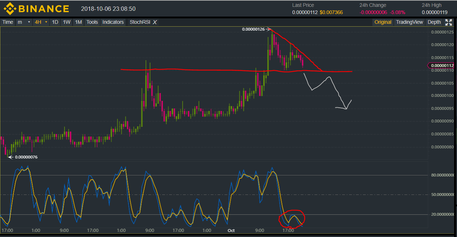Choose the 1M timeframe
This screenshot has width=457, height=237.
(78, 22)
